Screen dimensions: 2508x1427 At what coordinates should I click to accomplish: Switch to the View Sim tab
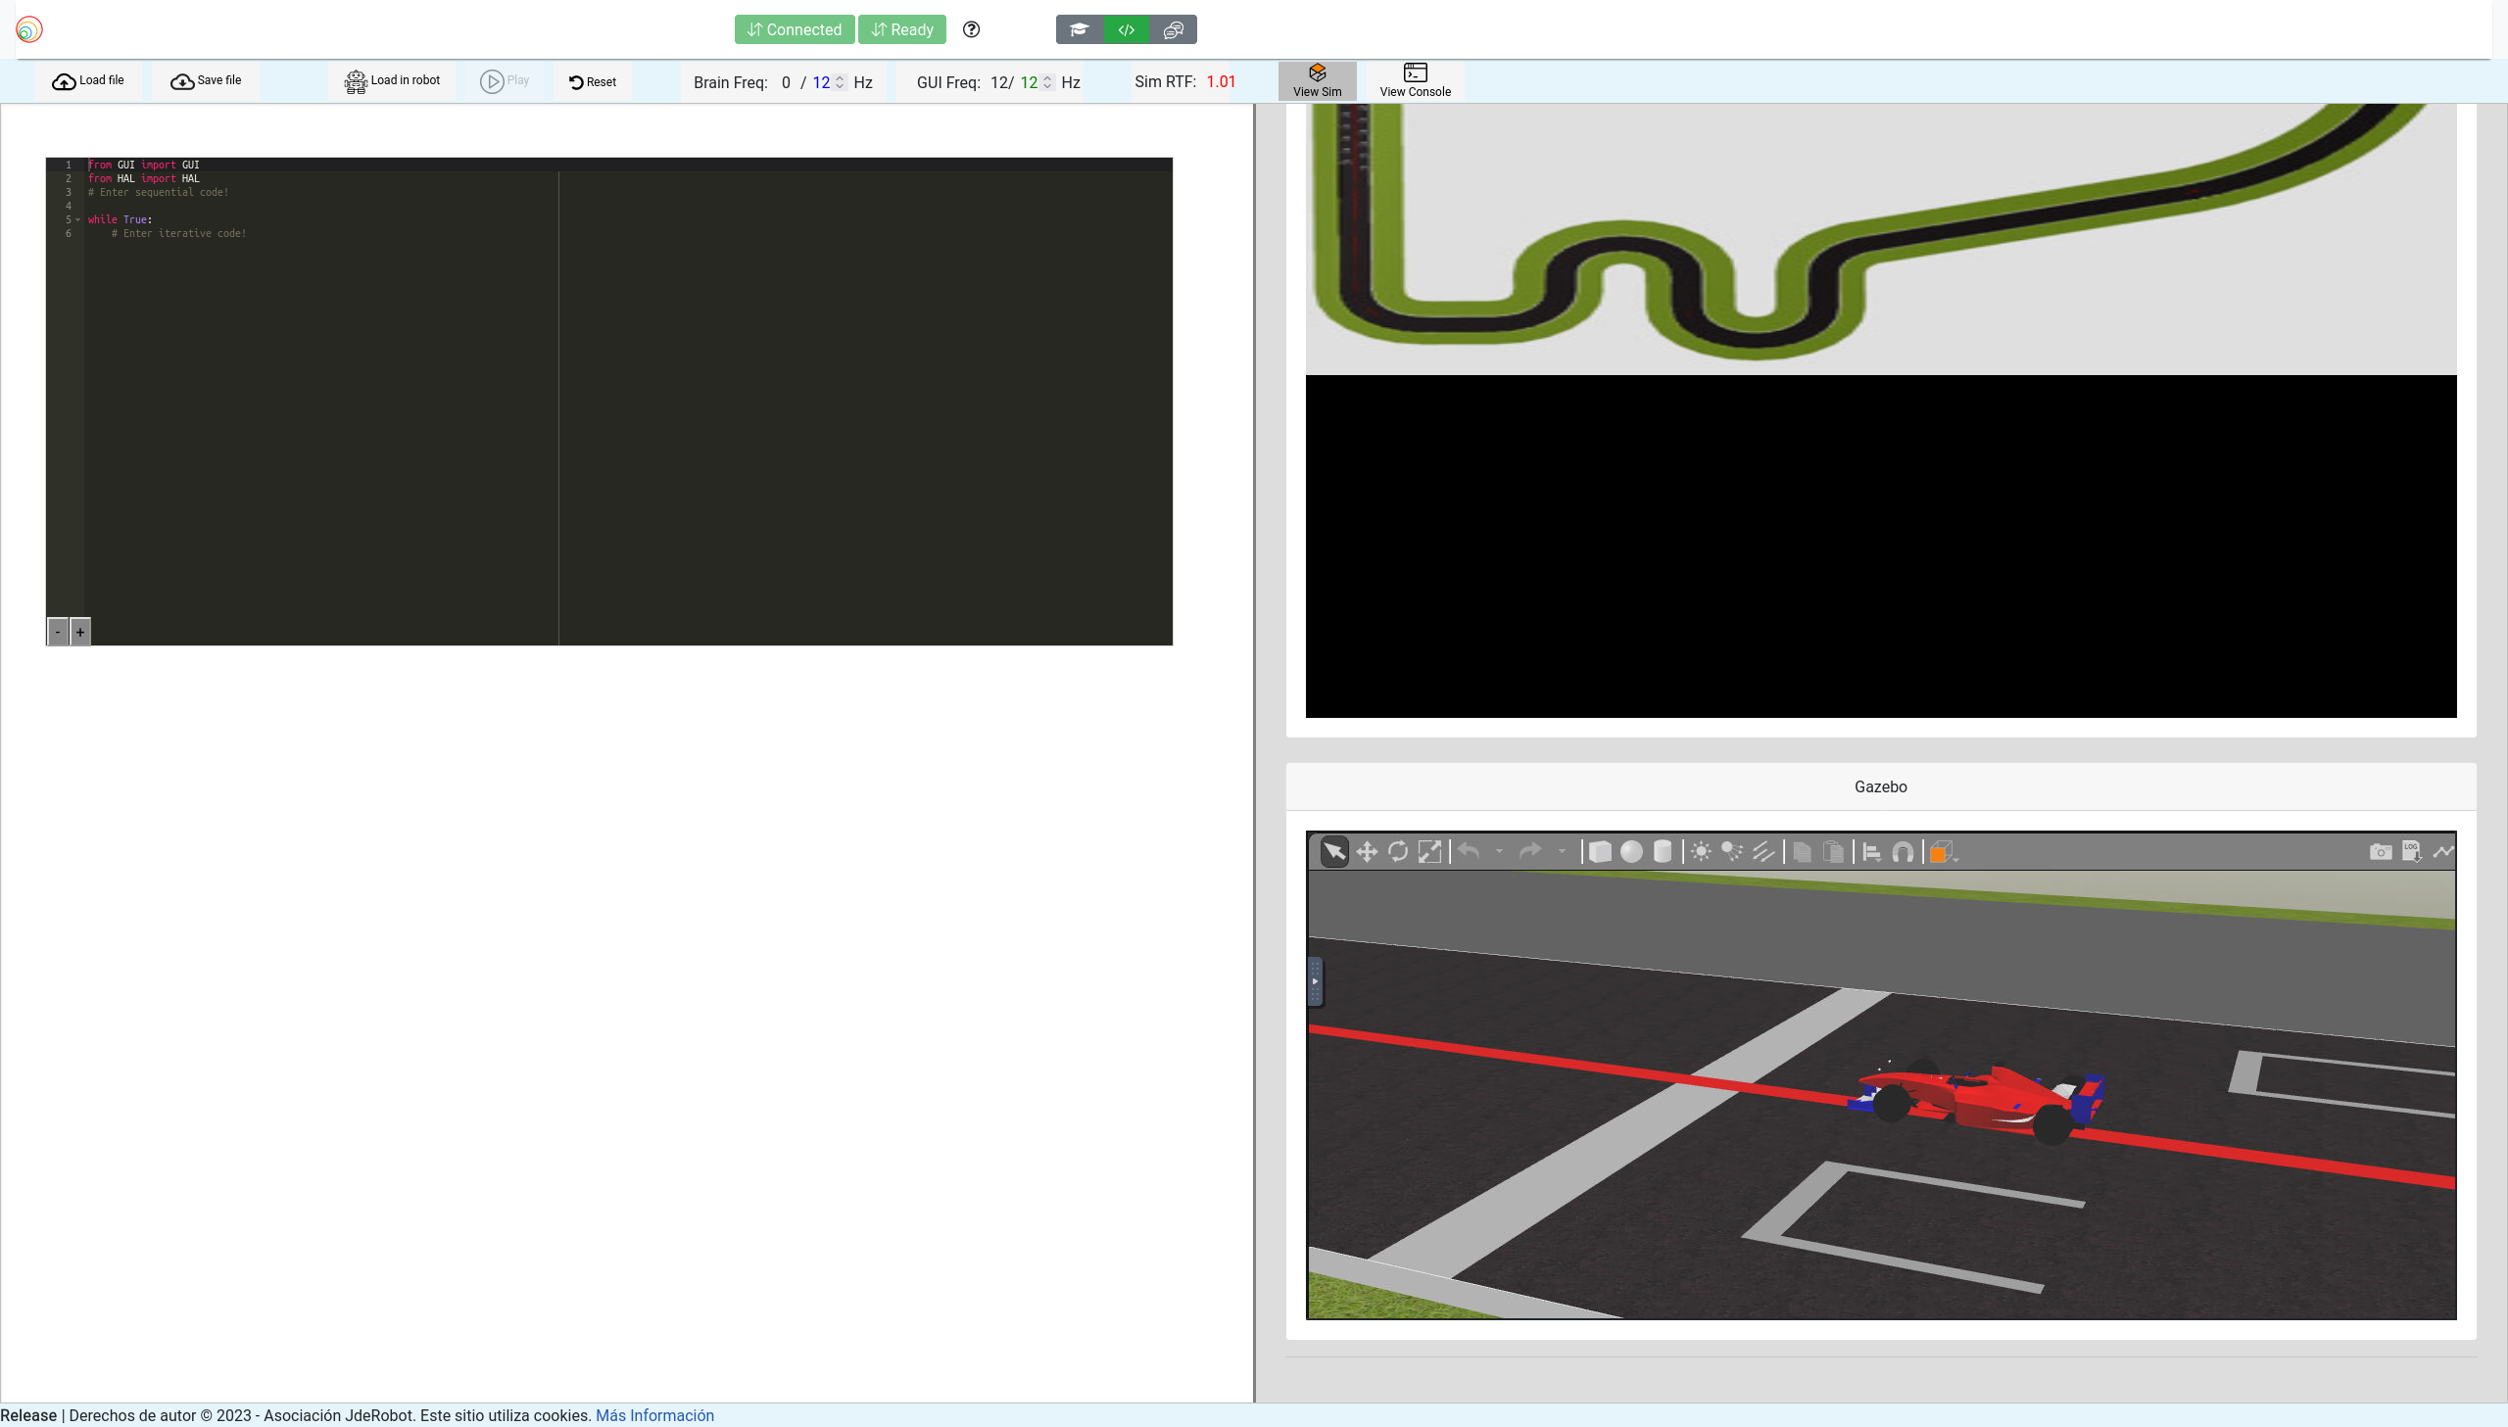click(x=1319, y=80)
